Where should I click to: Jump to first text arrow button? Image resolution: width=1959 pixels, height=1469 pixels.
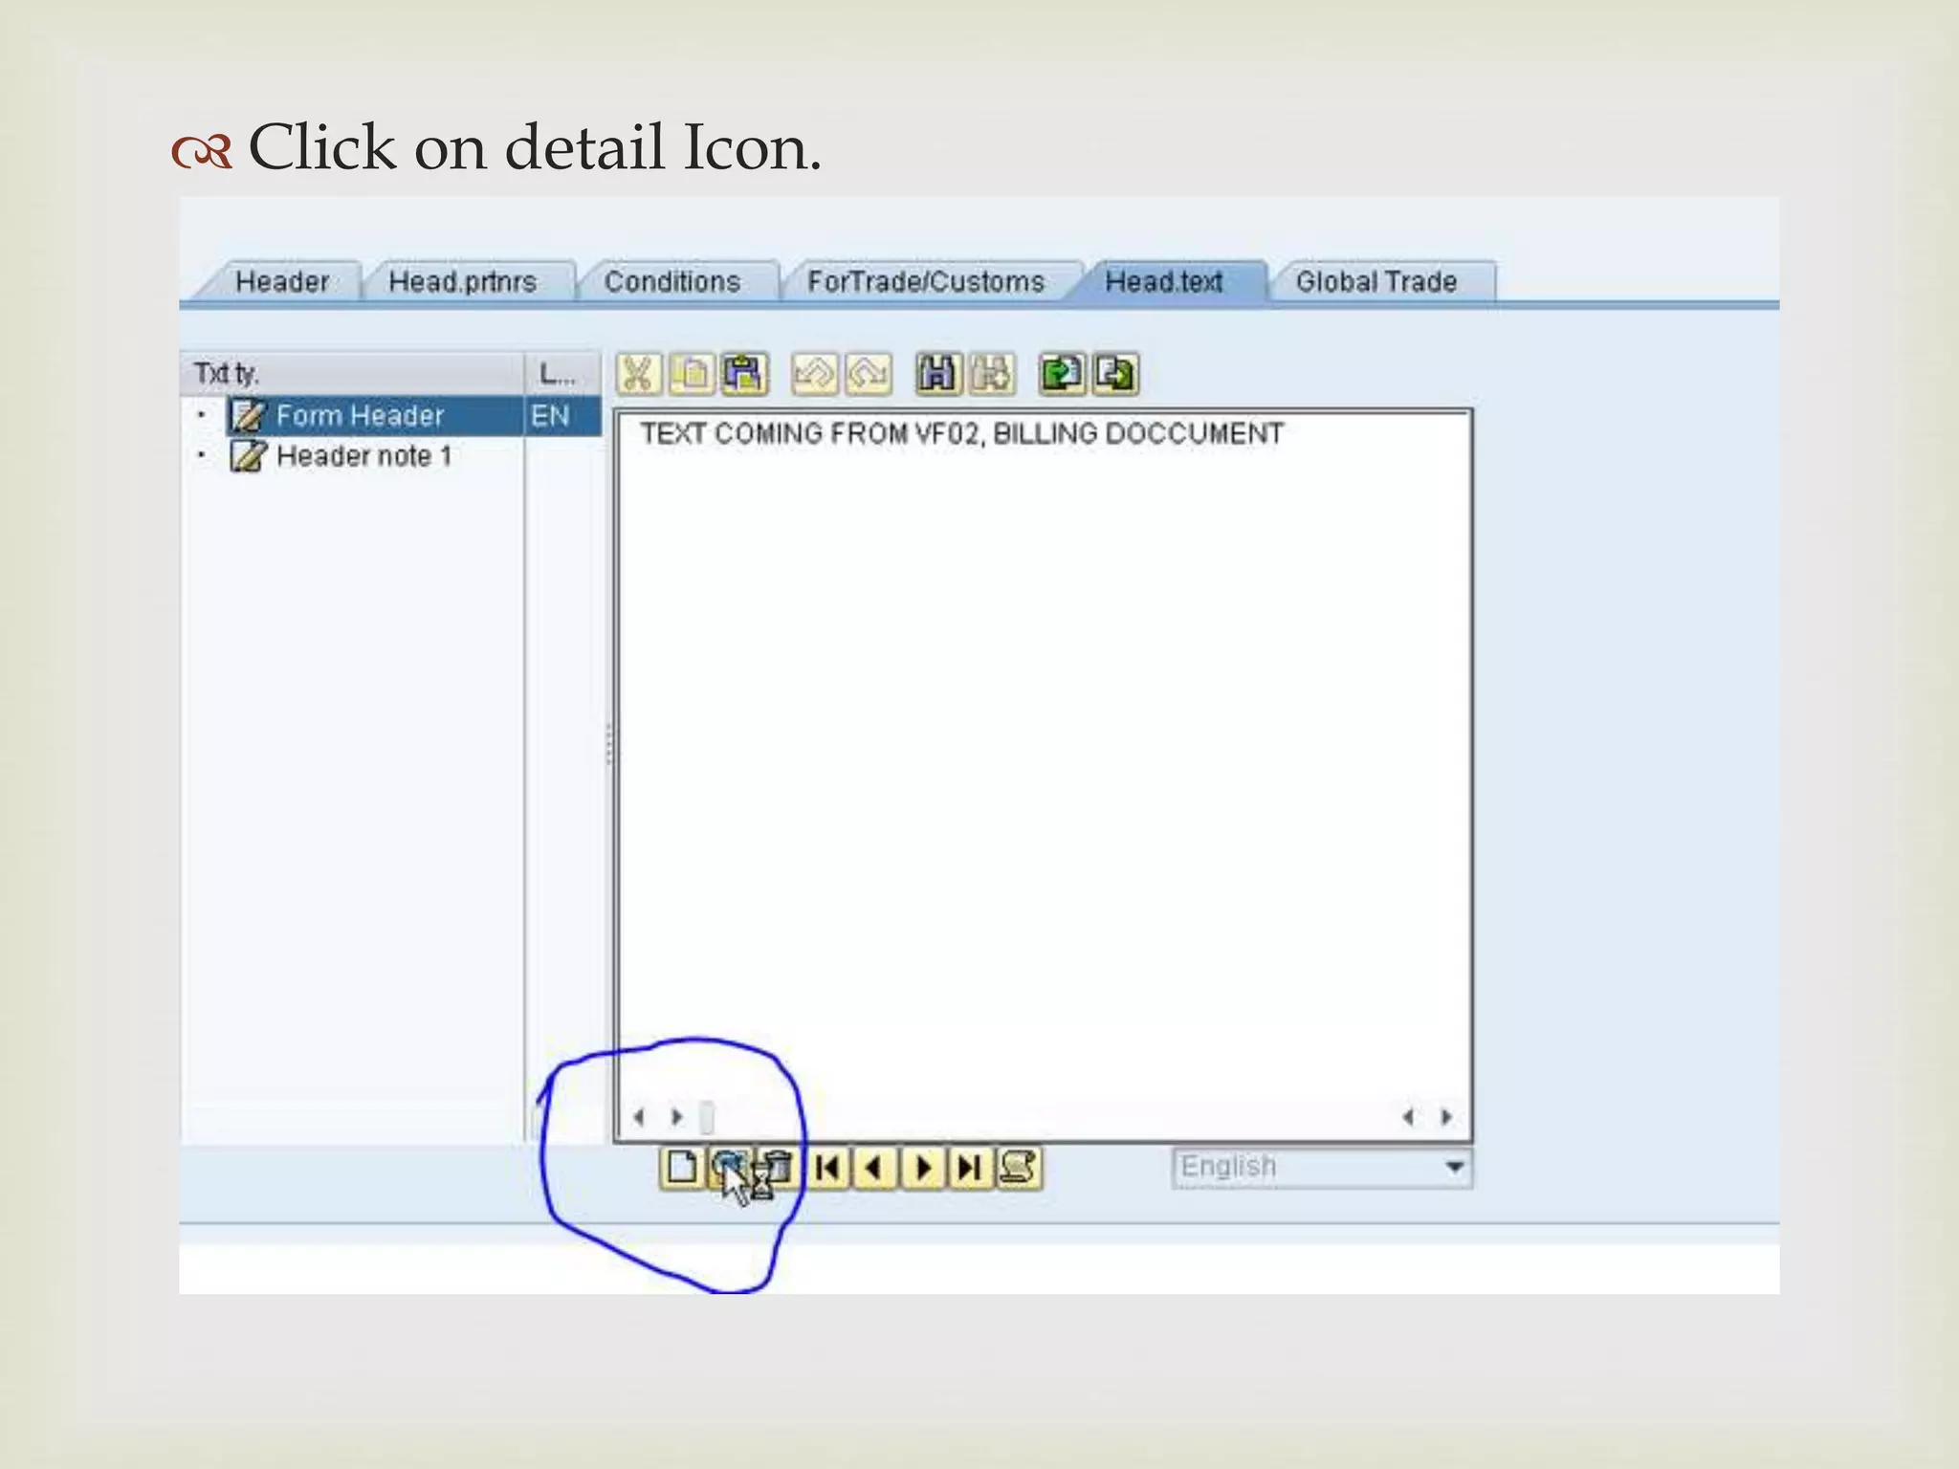pyautogui.click(x=828, y=1168)
